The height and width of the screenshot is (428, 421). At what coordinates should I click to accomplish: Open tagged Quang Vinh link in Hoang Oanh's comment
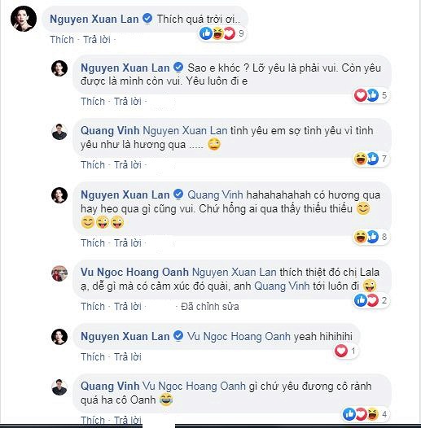282,286
